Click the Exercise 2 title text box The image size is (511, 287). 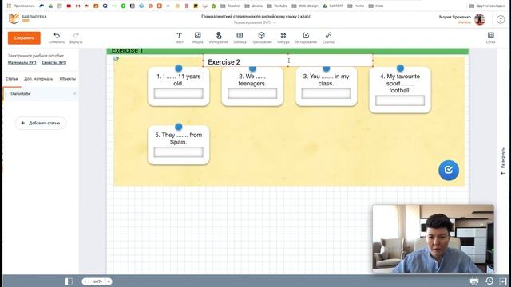point(287,61)
